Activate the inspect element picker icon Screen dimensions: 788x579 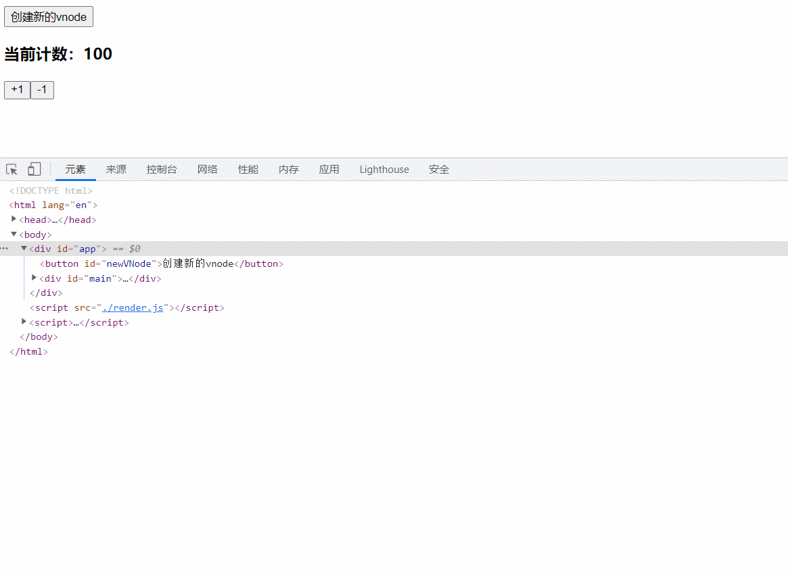[12, 170]
